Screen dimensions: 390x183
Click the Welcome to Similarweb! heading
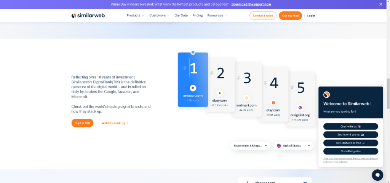(x=347, y=104)
